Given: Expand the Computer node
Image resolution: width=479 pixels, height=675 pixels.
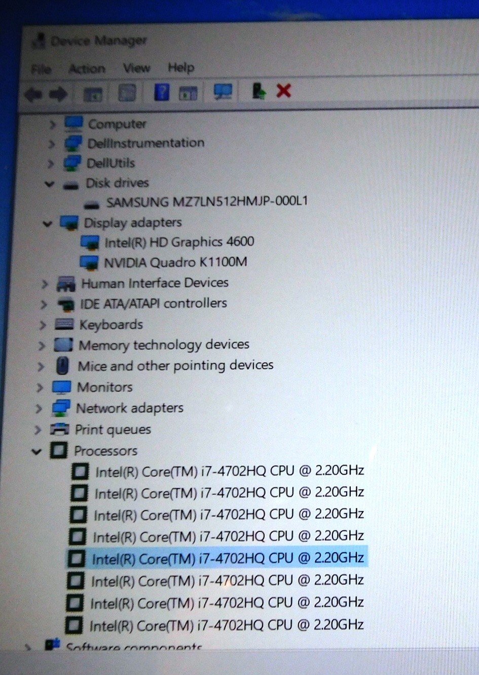Looking at the screenshot, I should tap(52, 124).
